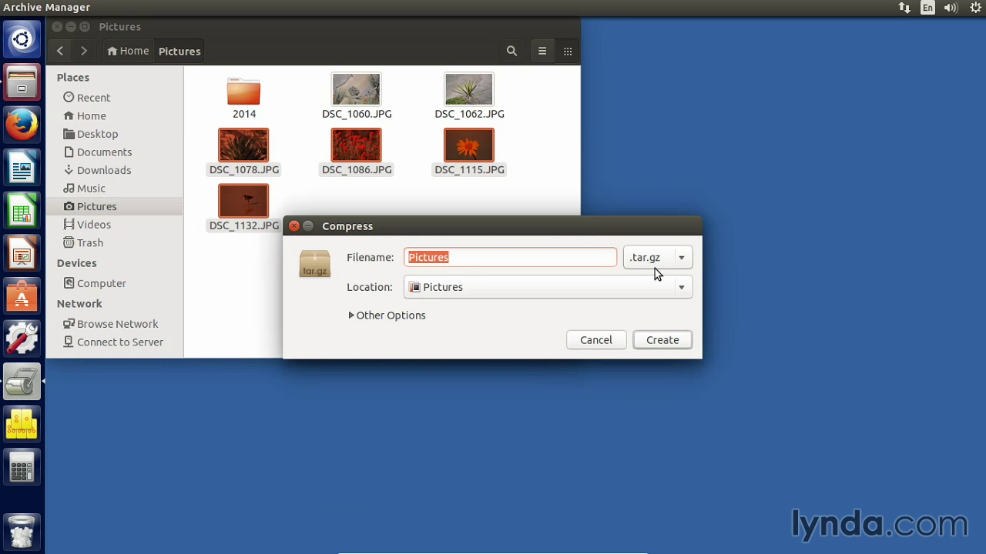Select Documents in sidebar
Screen dimensions: 986x554
coord(114,152)
